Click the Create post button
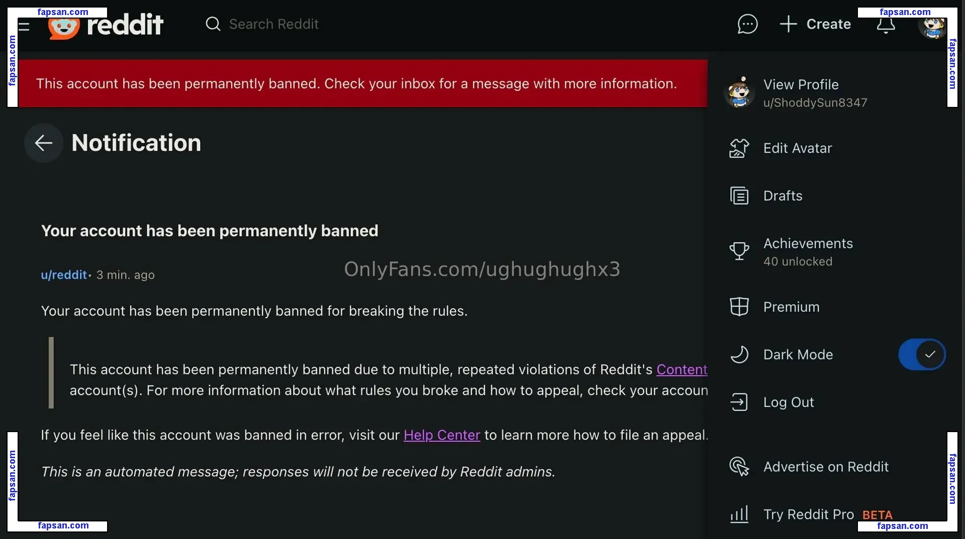965x539 pixels. [x=815, y=24]
